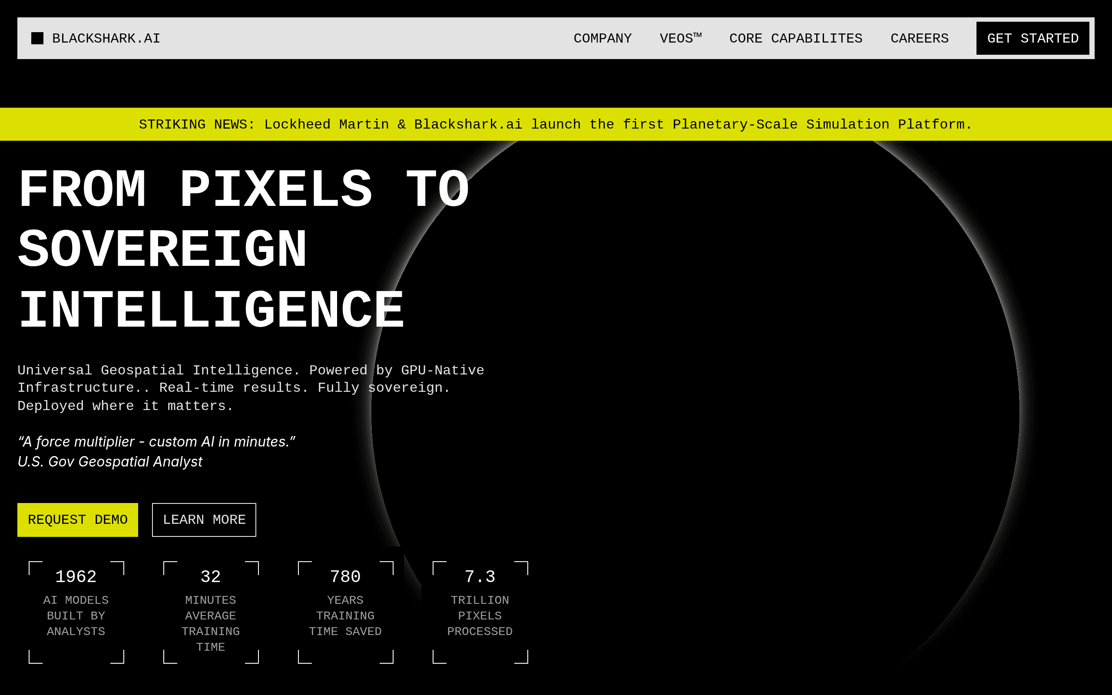The height and width of the screenshot is (695, 1112).
Task: Select the 7.3 trillion pixels stat
Action: [480, 612]
